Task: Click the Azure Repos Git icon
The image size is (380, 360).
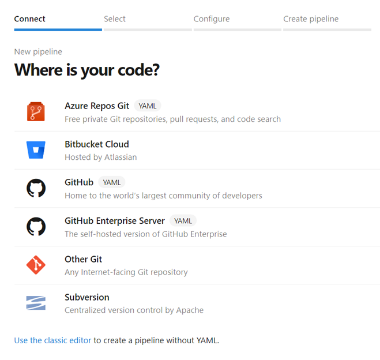Action: coord(36,111)
